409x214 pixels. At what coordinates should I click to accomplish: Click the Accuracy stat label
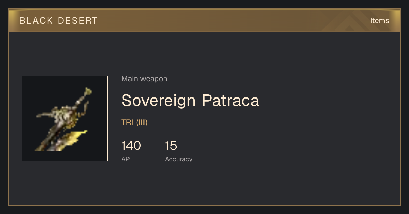[x=179, y=159]
